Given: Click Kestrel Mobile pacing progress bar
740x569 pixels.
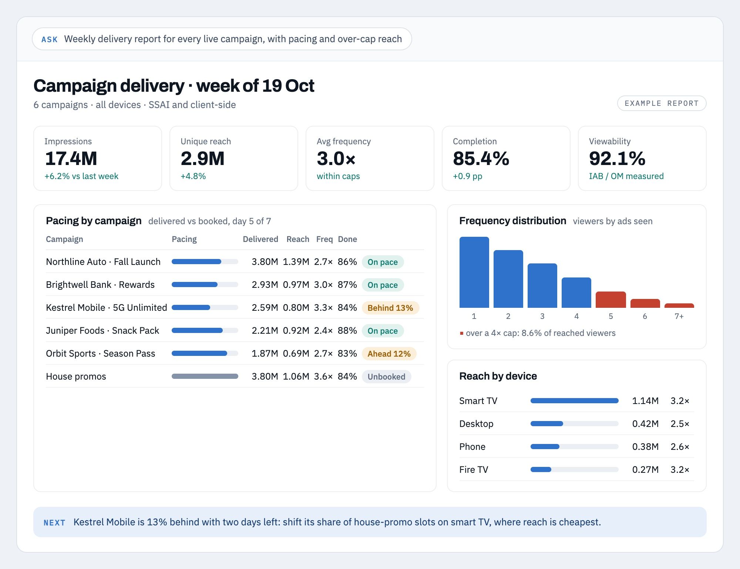Looking at the screenshot, I should [205, 307].
